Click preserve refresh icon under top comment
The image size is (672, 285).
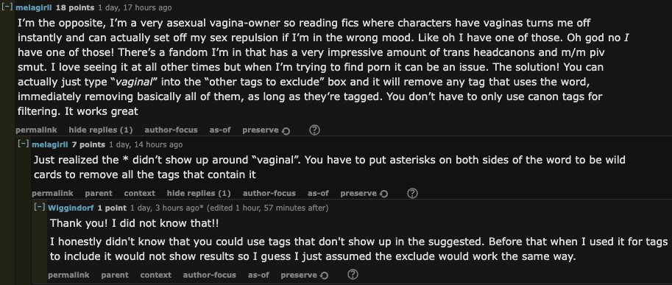286,130
